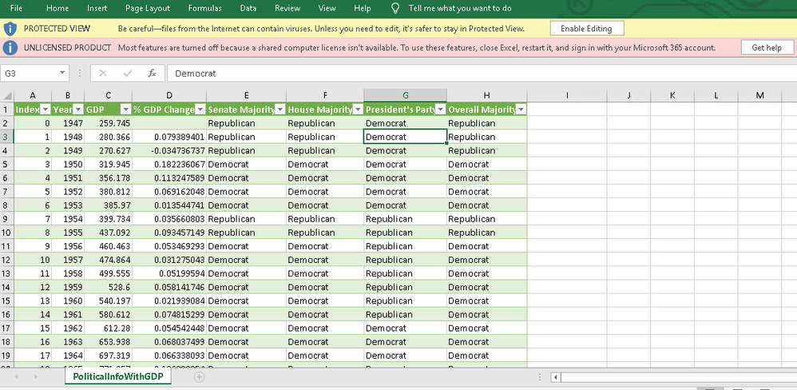Click the GDP cell 612.28
The image size is (797, 390).
click(x=109, y=328)
